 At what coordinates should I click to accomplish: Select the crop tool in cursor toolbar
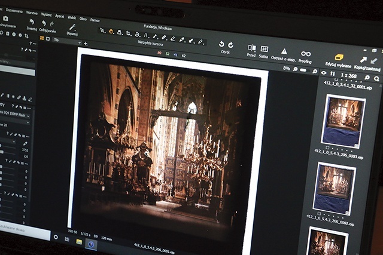pyautogui.click(x=128, y=33)
